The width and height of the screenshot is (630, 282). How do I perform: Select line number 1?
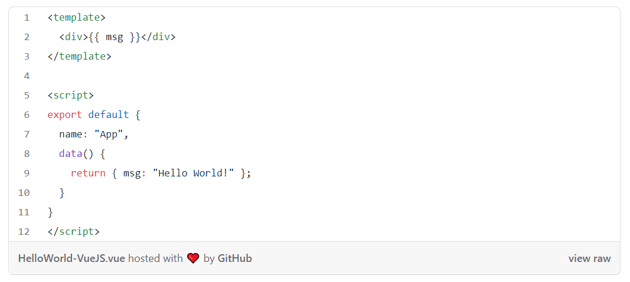pyautogui.click(x=27, y=18)
